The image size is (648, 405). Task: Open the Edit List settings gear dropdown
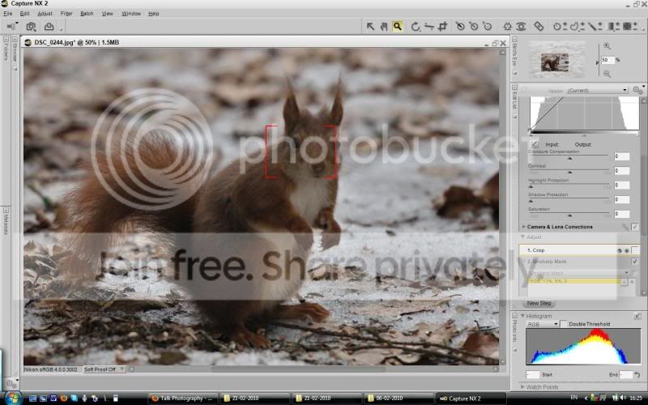coord(638,90)
